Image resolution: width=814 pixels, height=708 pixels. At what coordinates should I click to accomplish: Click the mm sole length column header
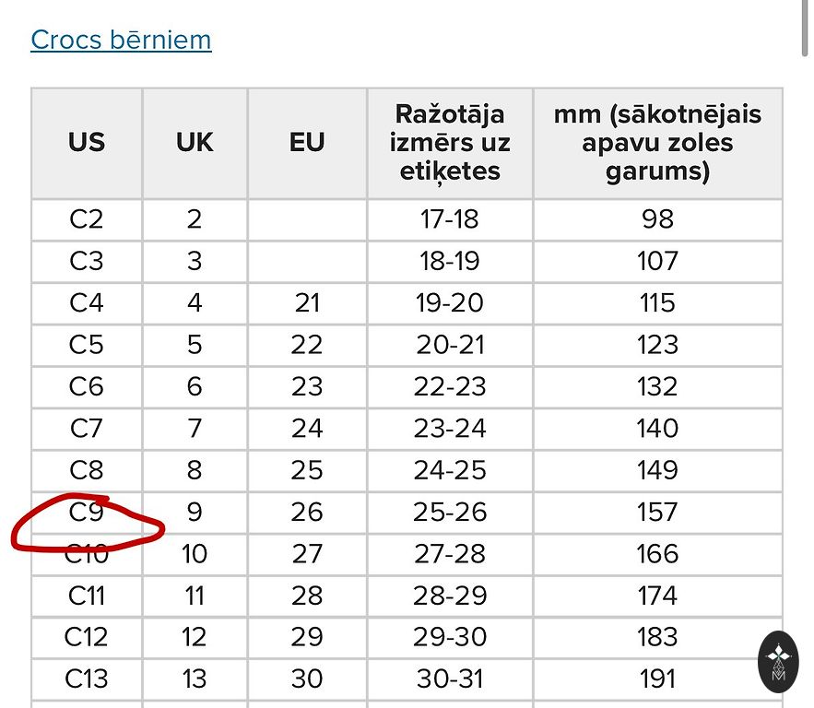(x=657, y=143)
